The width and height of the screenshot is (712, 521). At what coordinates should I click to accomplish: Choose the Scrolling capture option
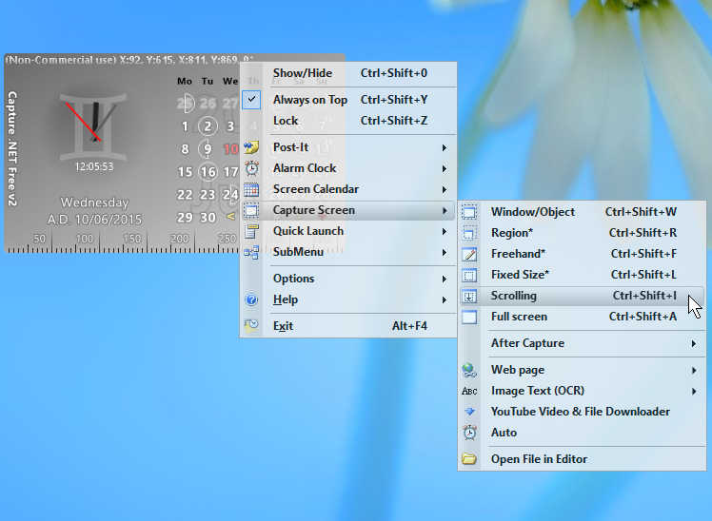click(582, 296)
